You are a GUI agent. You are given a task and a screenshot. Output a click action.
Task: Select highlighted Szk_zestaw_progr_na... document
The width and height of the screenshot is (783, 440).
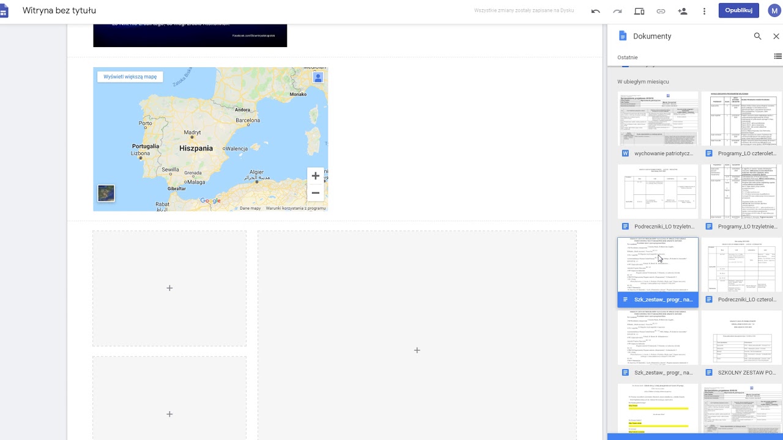pos(658,272)
